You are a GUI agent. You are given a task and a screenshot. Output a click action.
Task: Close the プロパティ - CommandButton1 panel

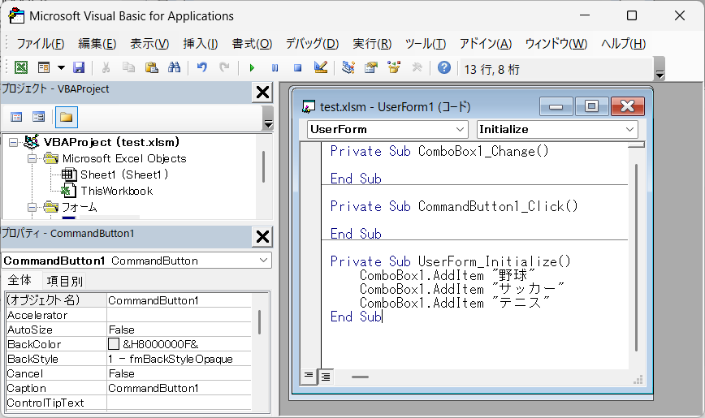262,236
